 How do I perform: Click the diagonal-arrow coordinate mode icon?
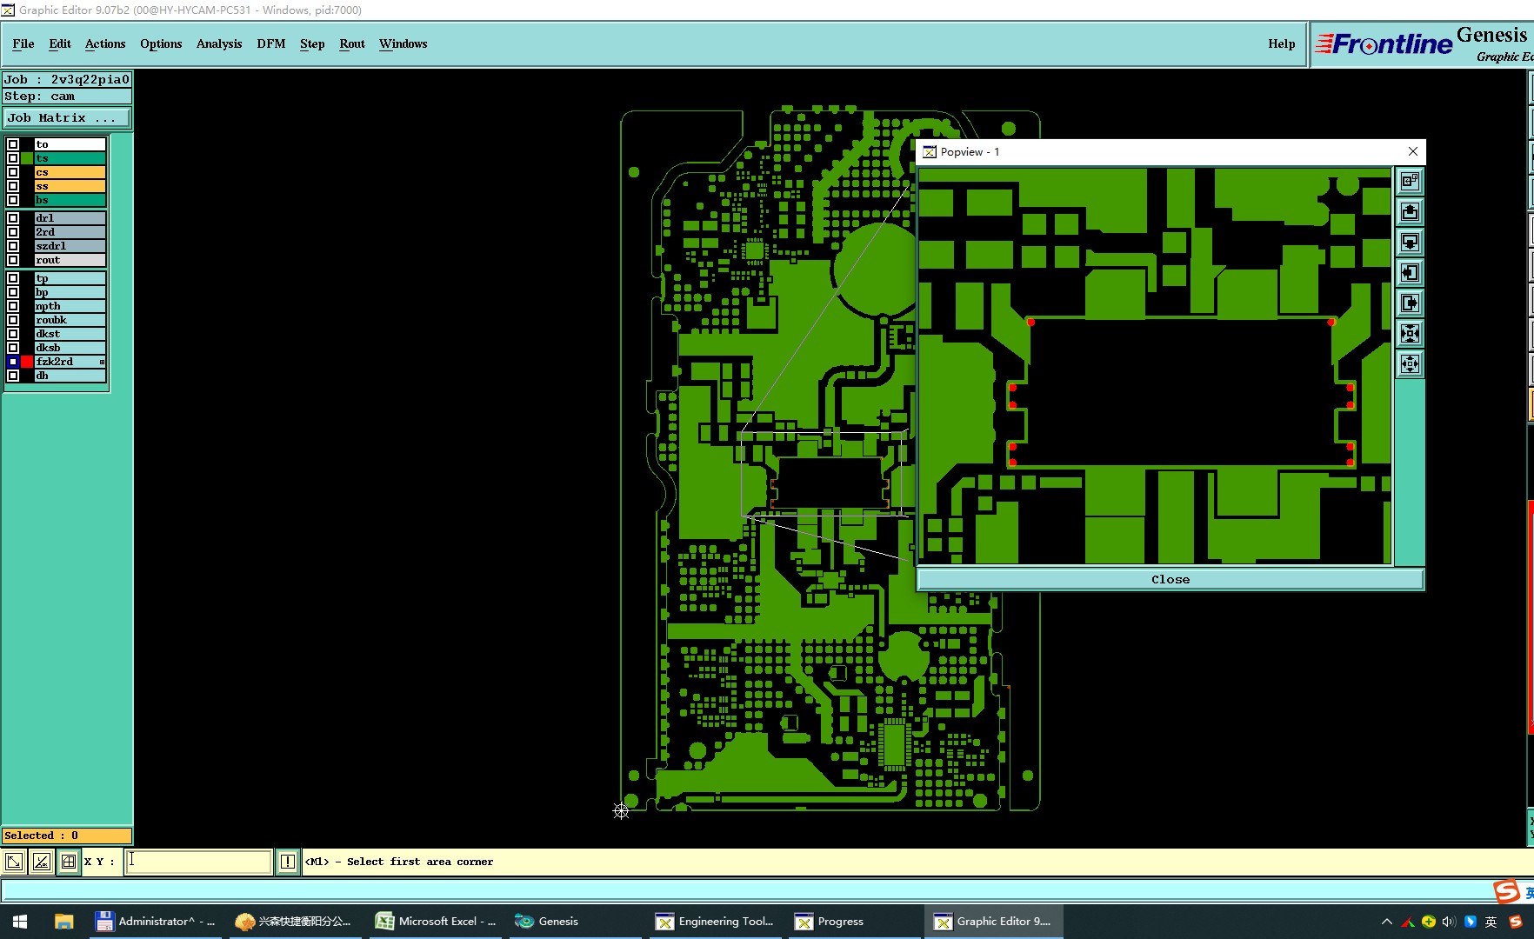click(x=14, y=862)
